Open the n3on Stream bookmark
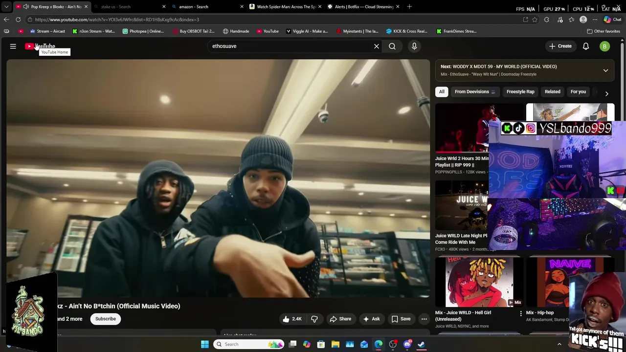Image resolution: width=626 pixels, height=352 pixels. pyautogui.click(x=93, y=31)
